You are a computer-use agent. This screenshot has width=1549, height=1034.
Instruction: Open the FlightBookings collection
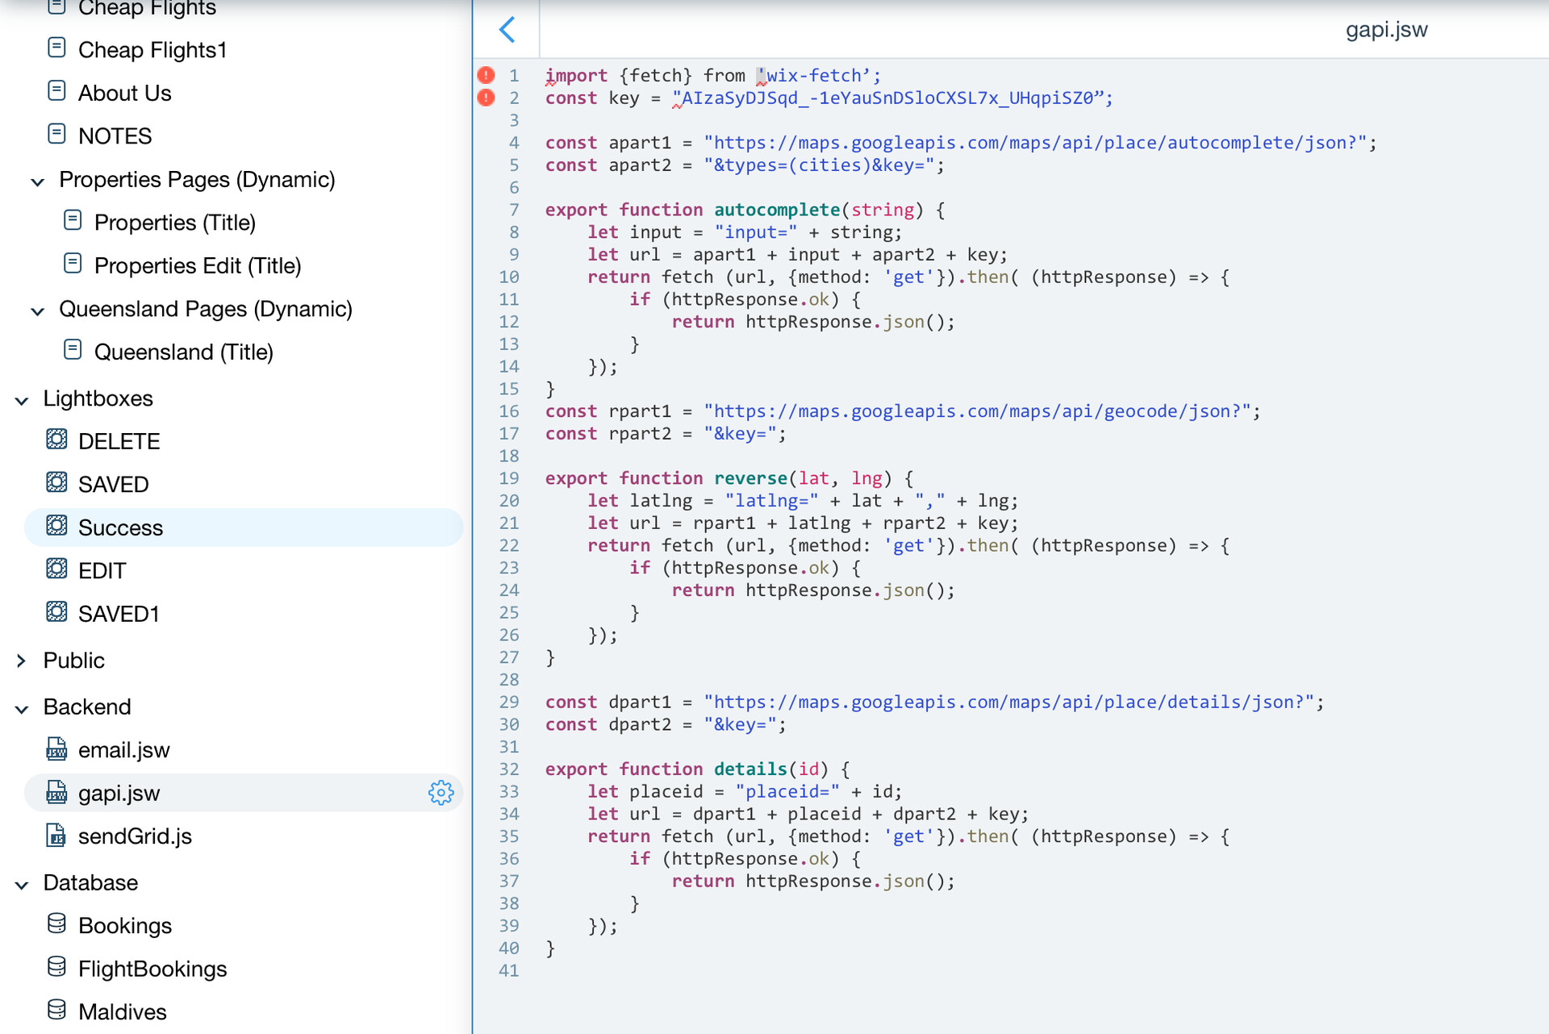tap(152, 969)
